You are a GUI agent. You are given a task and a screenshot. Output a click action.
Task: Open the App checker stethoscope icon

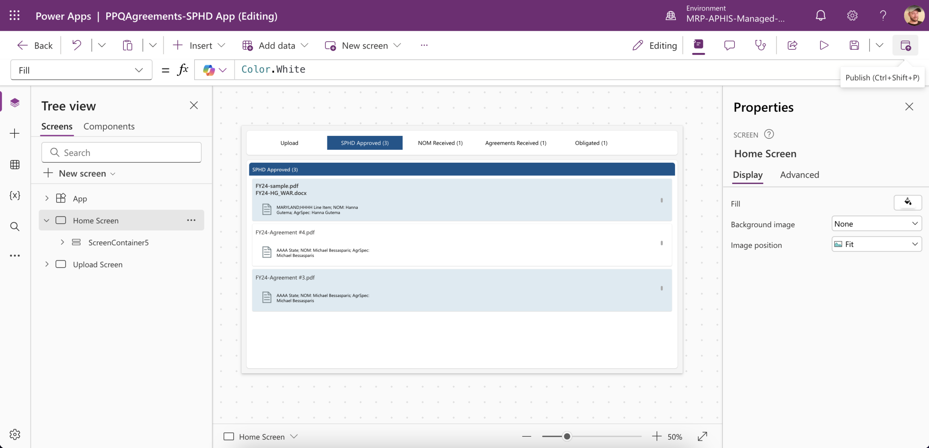point(760,45)
